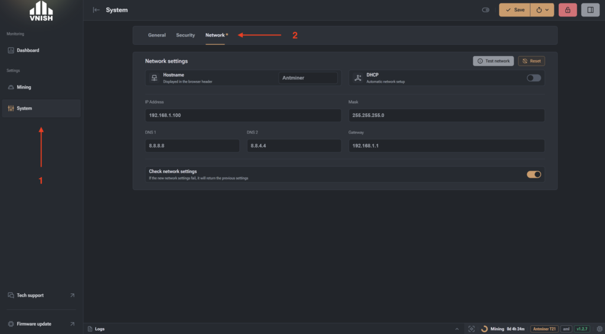Click the Firmware update external arrow icon
605x334 pixels.
[72, 324]
